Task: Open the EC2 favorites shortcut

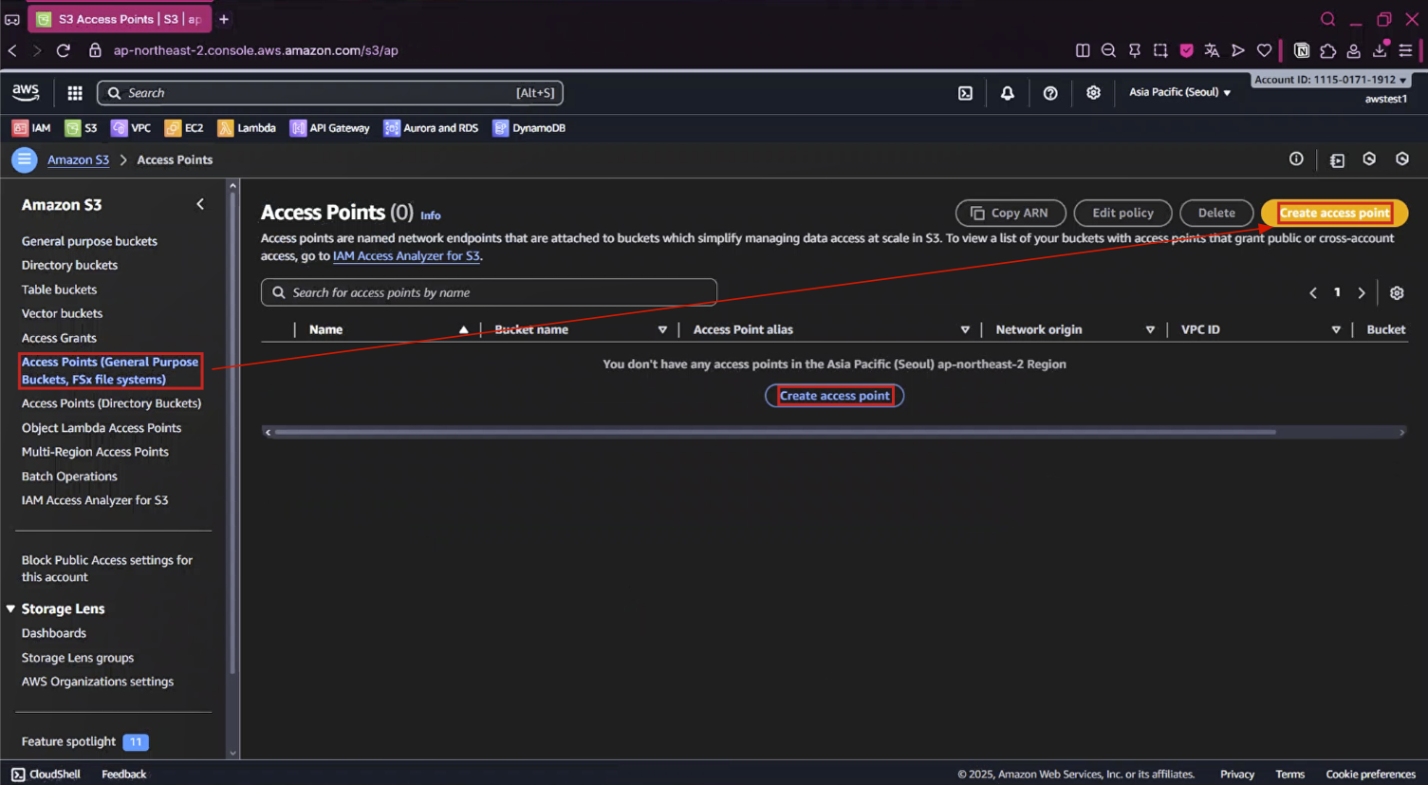Action: coord(184,128)
